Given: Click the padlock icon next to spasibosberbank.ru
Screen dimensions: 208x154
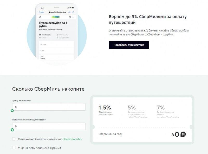Looking at the screenshot, I should click(x=49, y=12).
